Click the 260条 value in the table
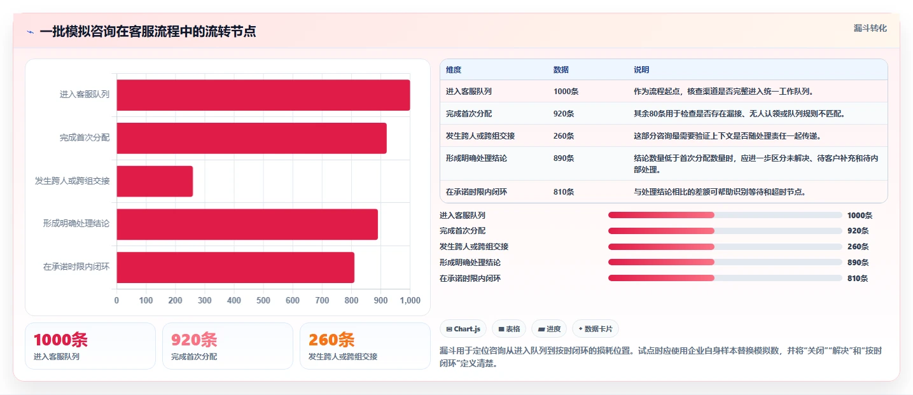Viewport: 913px width, 395px height. pyautogui.click(x=564, y=135)
